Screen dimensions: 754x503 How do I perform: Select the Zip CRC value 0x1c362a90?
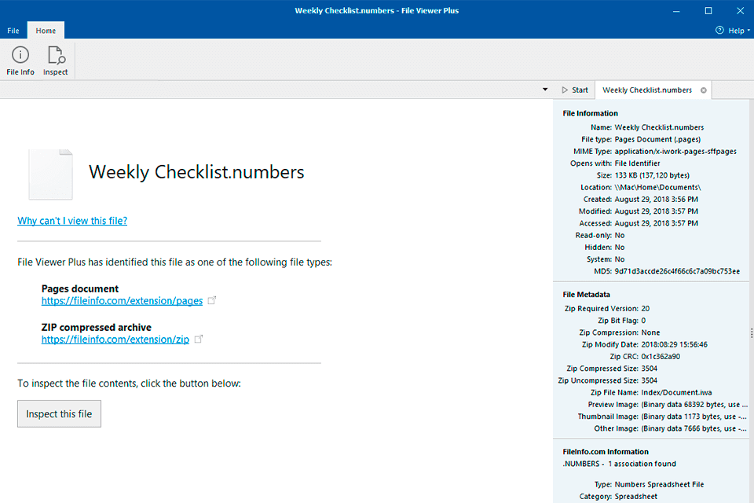coord(661,357)
